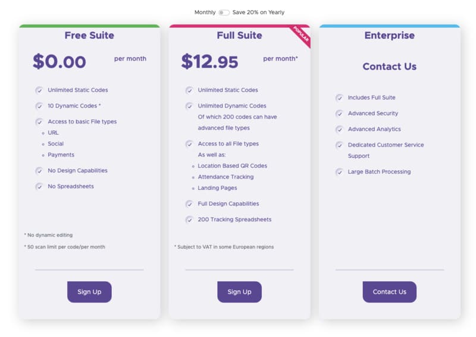Viewport: 476px width, 337px height.
Task: Click checkmark next to Full Design Capabilities
Action: pos(189,204)
